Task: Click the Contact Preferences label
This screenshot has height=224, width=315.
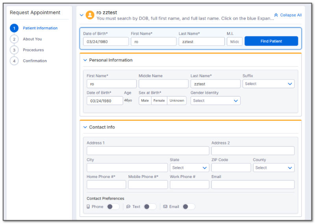Action: click(106, 198)
